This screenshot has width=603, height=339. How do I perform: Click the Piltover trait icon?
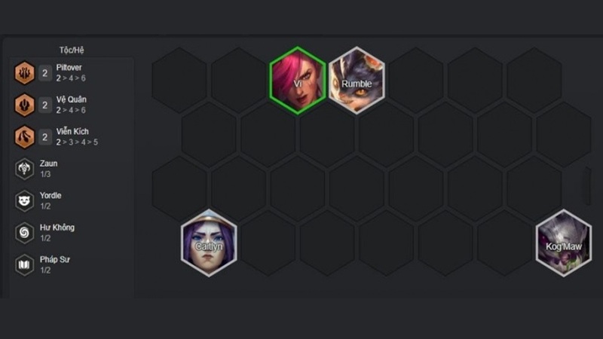(x=24, y=73)
